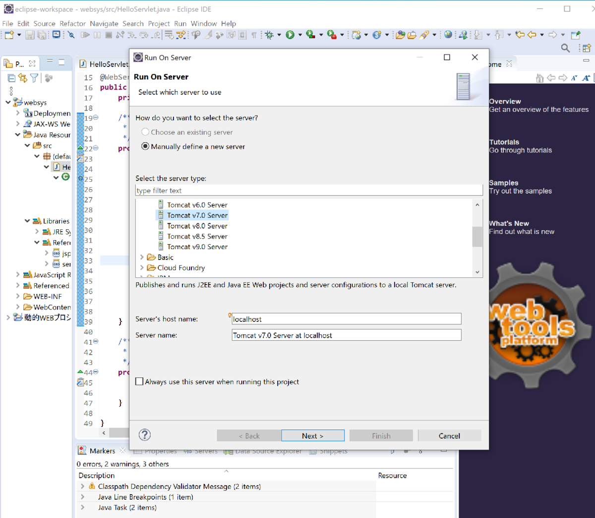
Task: Click the server list scroll up arrow
Action: click(477, 205)
